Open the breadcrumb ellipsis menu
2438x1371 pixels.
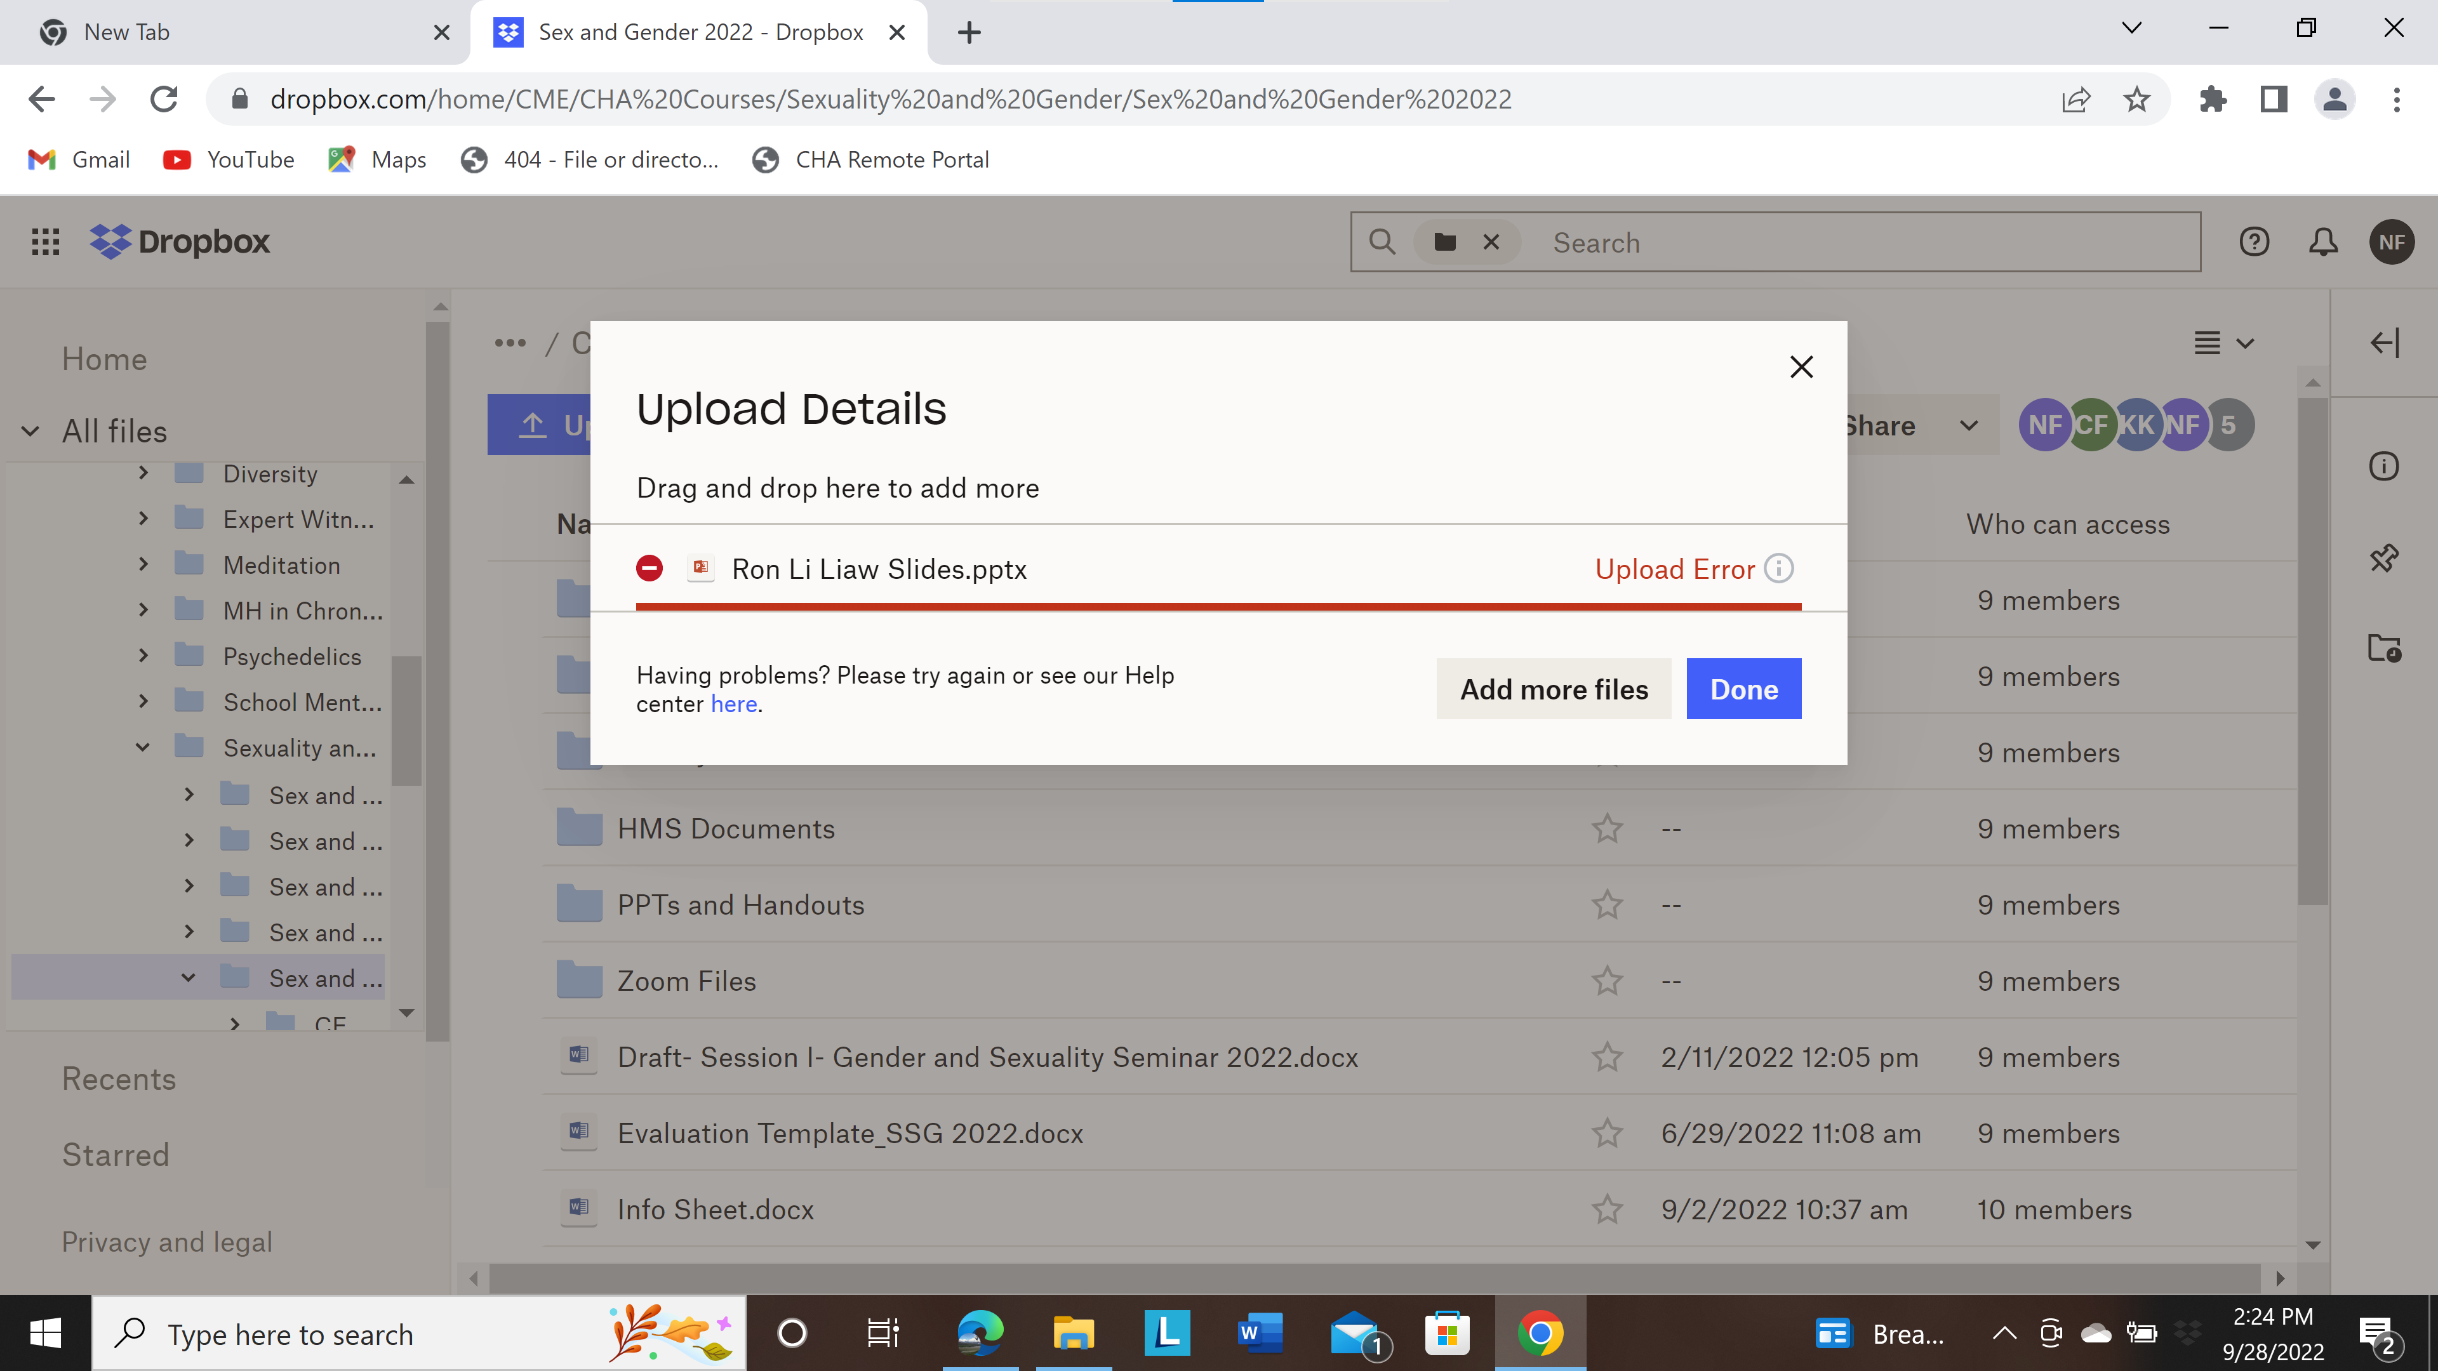(510, 343)
